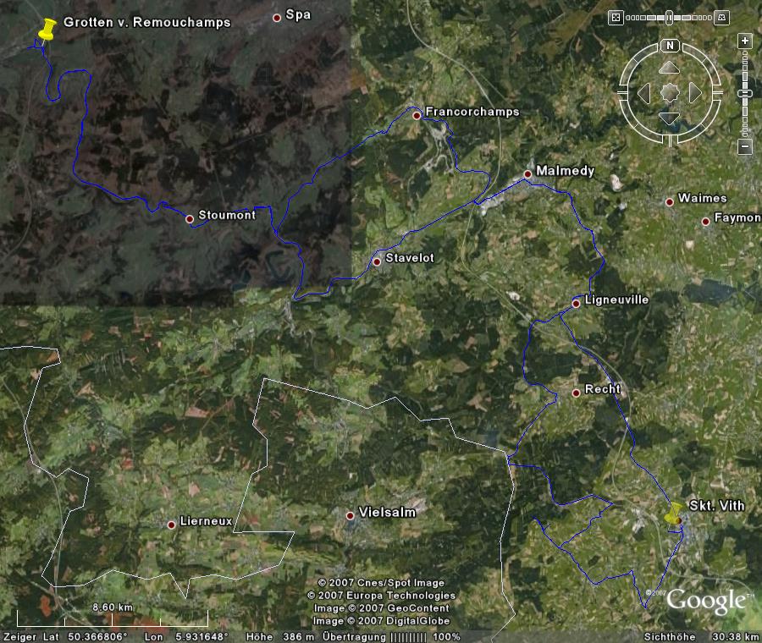The height and width of the screenshot is (643, 762).
Task: Click the Stavelot place marker dot
Action: point(377,261)
